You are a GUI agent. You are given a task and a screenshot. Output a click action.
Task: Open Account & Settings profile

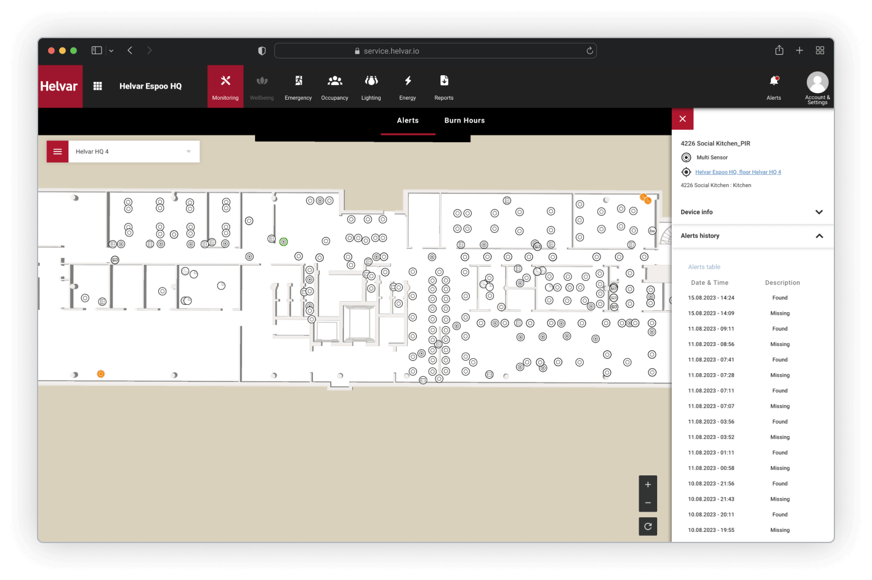[817, 87]
